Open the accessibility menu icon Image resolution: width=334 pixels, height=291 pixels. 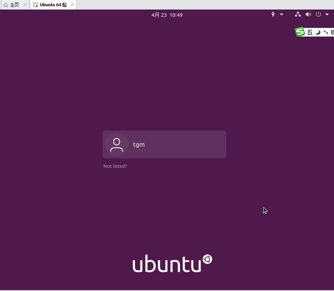pyautogui.click(x=273, y=14)
